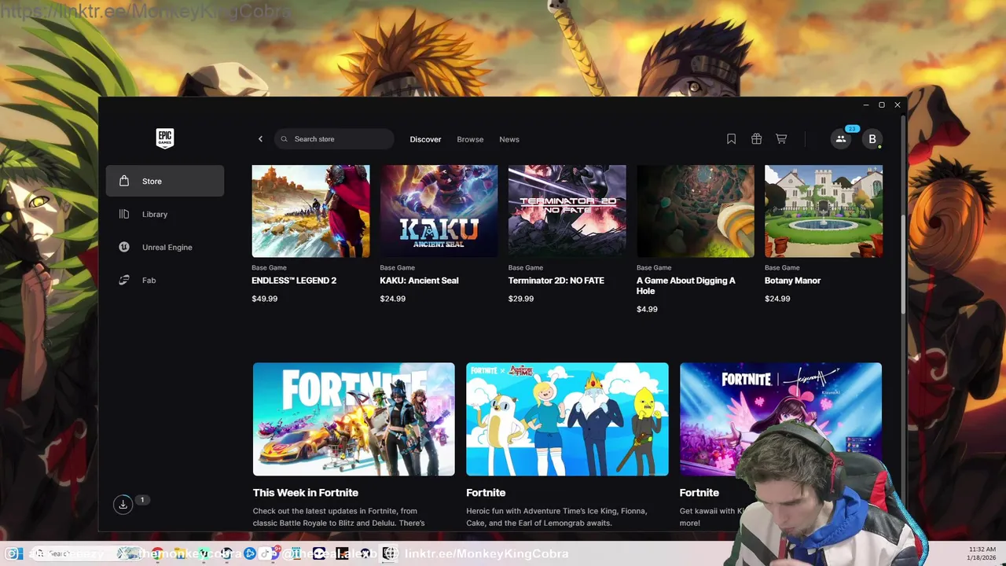1006x566 pixels.
Task: Open the Fab sidebar entry
Action: (165, 280)
